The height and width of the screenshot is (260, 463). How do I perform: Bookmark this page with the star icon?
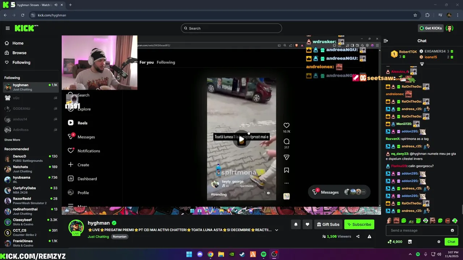[x=415, y=15]
